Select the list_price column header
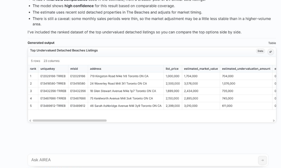The height and width of the screenshot is (168, 281). point(173,69)
